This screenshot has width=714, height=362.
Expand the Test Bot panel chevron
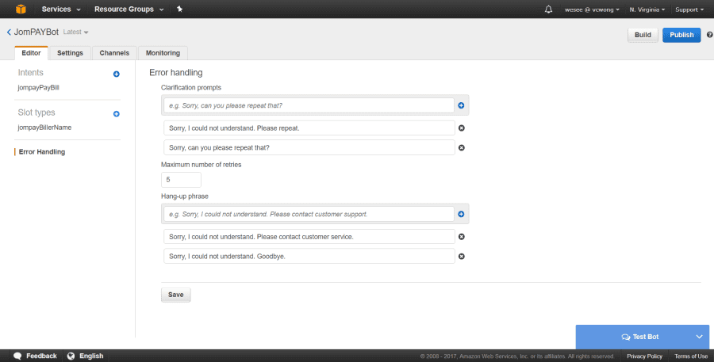click(700, 337)
